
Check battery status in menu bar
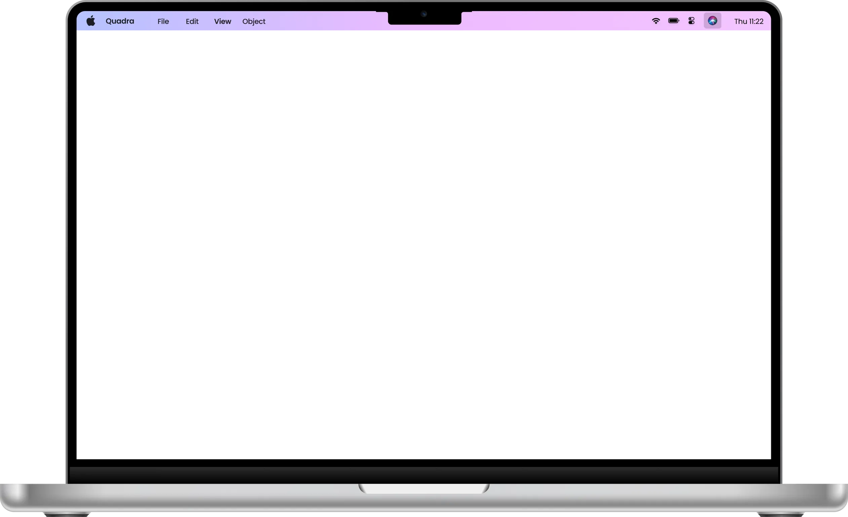(673, 21)
